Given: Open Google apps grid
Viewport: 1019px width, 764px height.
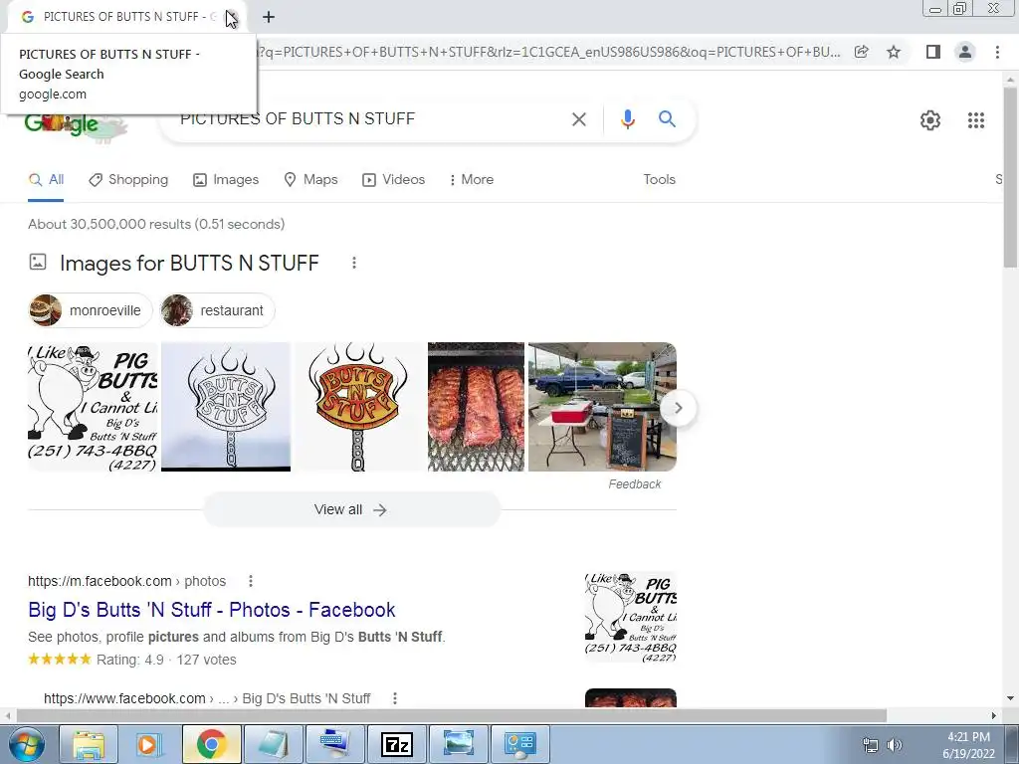Looking at the screenshot, I should pyautogui.click(x=975, y=120).
